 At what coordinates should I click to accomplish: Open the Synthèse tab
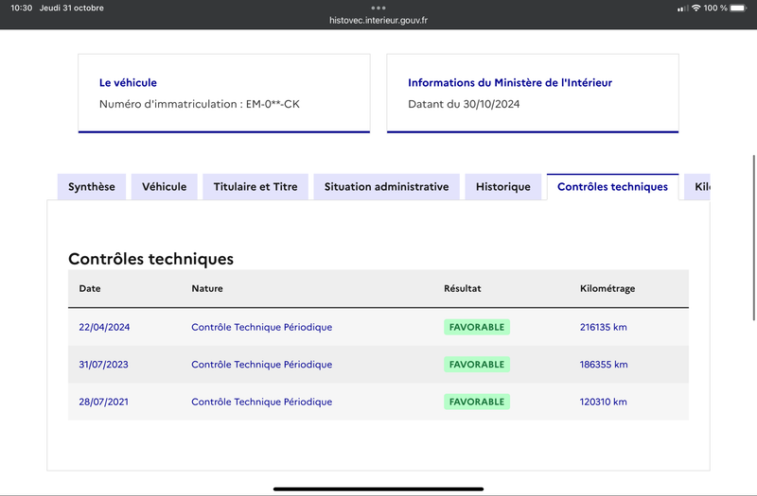coord(91,186)
